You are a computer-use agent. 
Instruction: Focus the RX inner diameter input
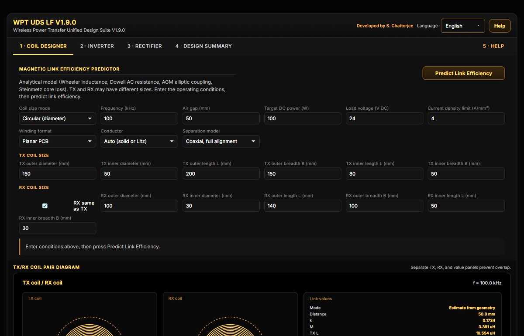click(221, 206)
